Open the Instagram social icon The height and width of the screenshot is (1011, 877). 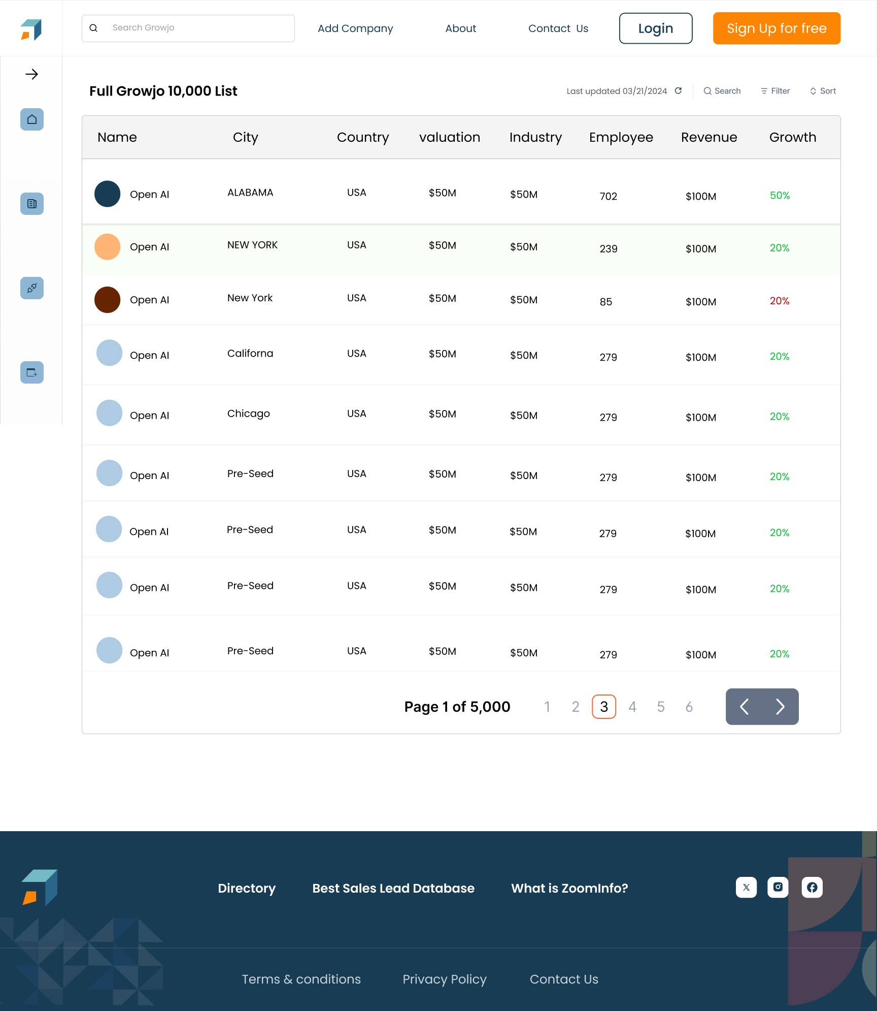pyautogui.click(x=778, y=888)
